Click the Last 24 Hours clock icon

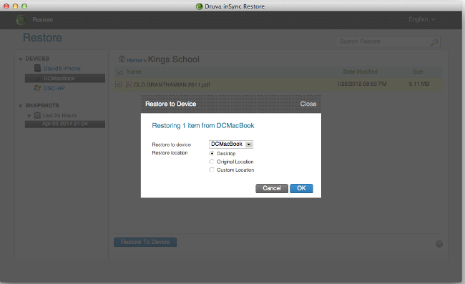(37, 115)
